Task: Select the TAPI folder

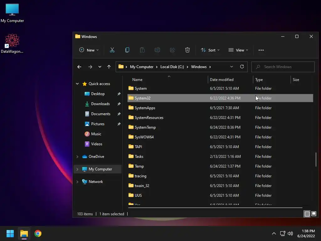Action: tap(220, 147)
